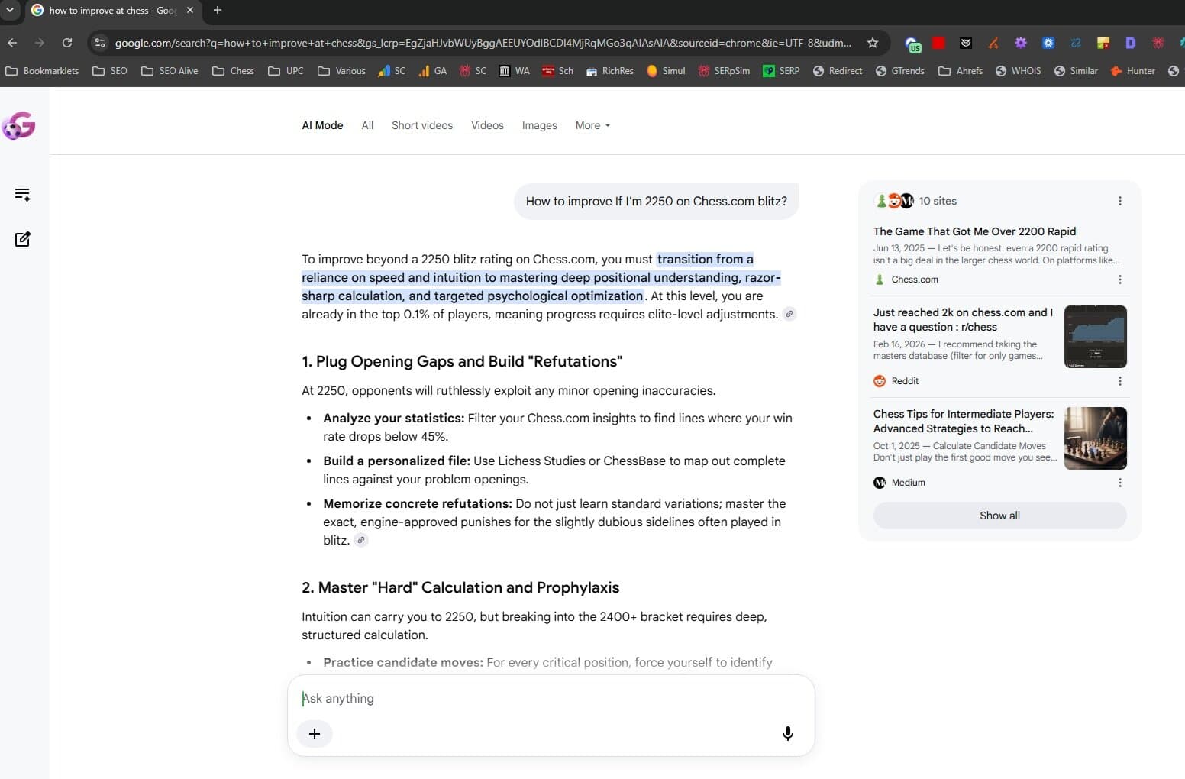
Task: Expand the More search filters dropdown
Action: pos(592,125)
